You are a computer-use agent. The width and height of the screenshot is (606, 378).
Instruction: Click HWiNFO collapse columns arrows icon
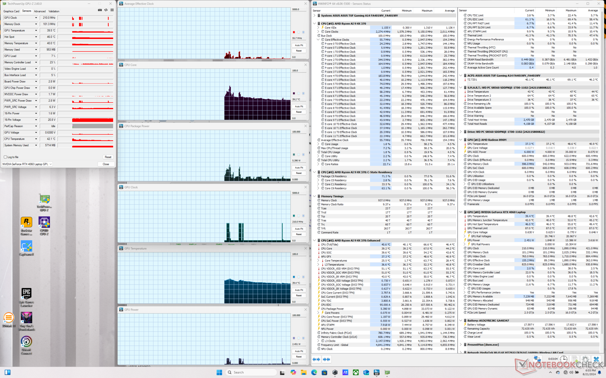click(326, 359)
